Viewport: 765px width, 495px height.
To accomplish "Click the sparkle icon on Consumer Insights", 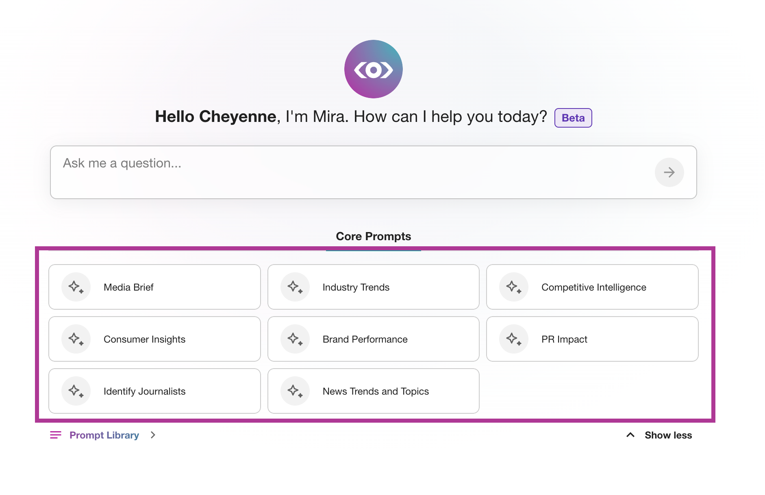I will click(76, 339).
